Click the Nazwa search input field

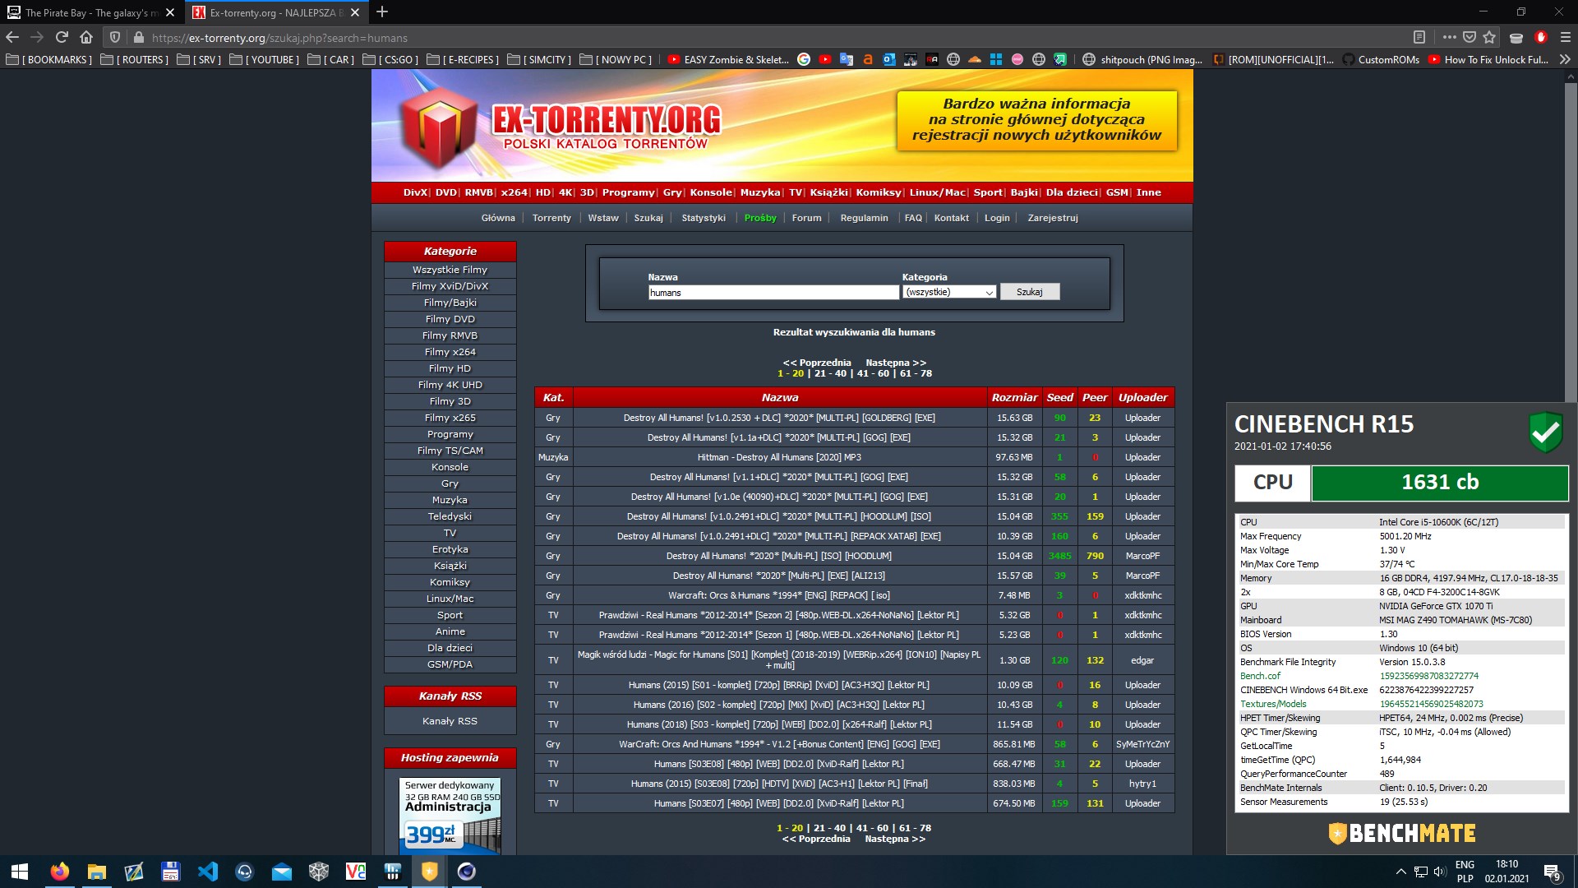point(773,292)
